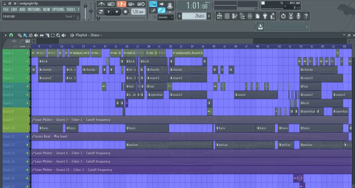The height and width of the screenshot is (188, 355).
Task: Mute Track 10 using its green dot
Action: click(27, 128)
